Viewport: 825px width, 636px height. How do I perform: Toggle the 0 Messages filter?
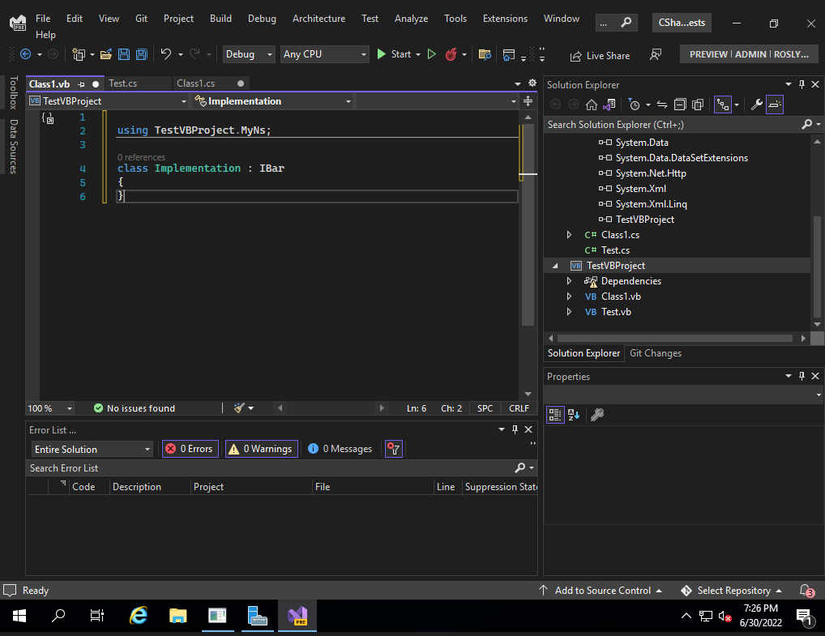coord(340,449)
